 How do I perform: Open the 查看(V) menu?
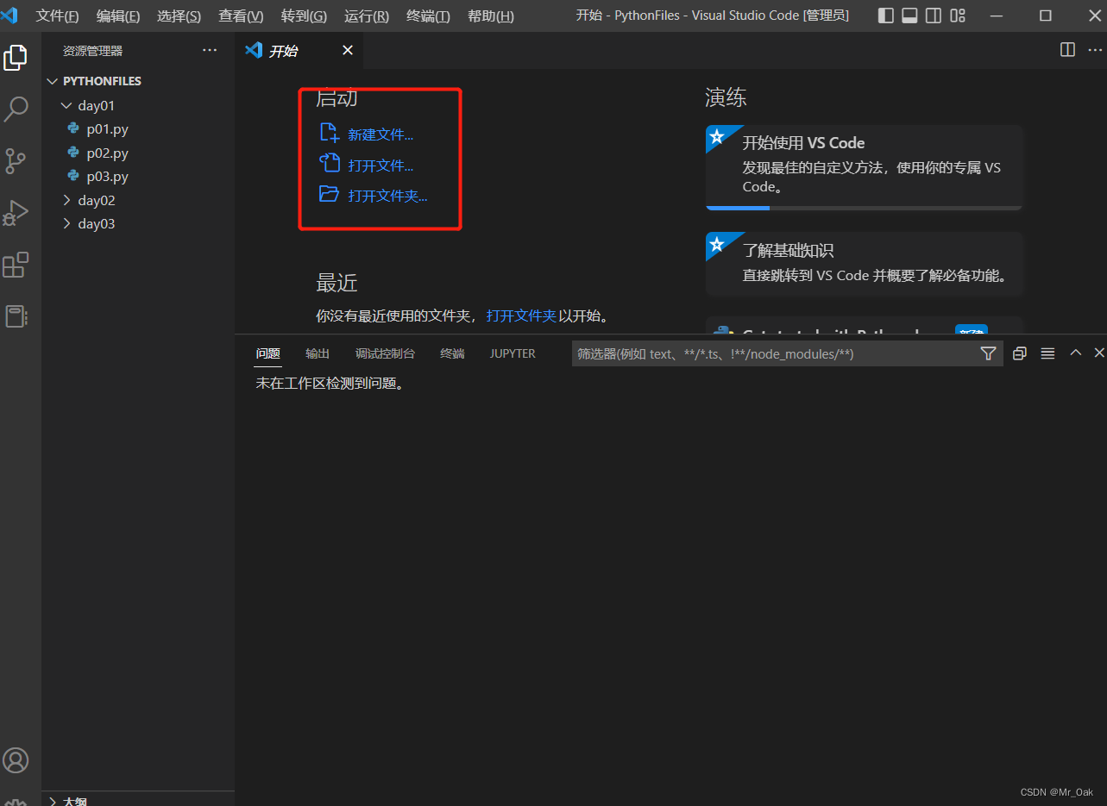(241, 16)
